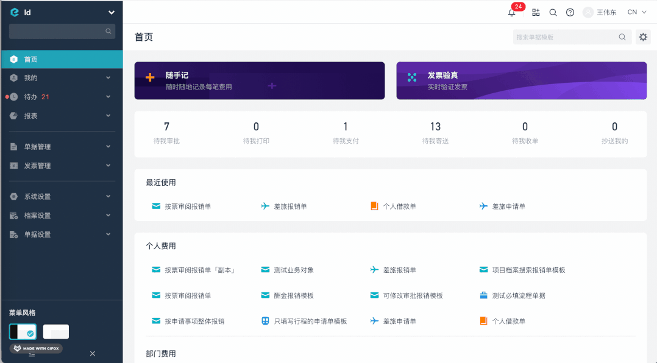This screenshot has height=363, width=657.
Task: Click the envelope icon beside 测试业务对象
Action: point(265,270)
